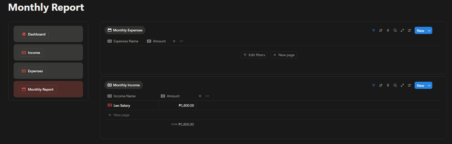Click the Edit filters button

254,55
